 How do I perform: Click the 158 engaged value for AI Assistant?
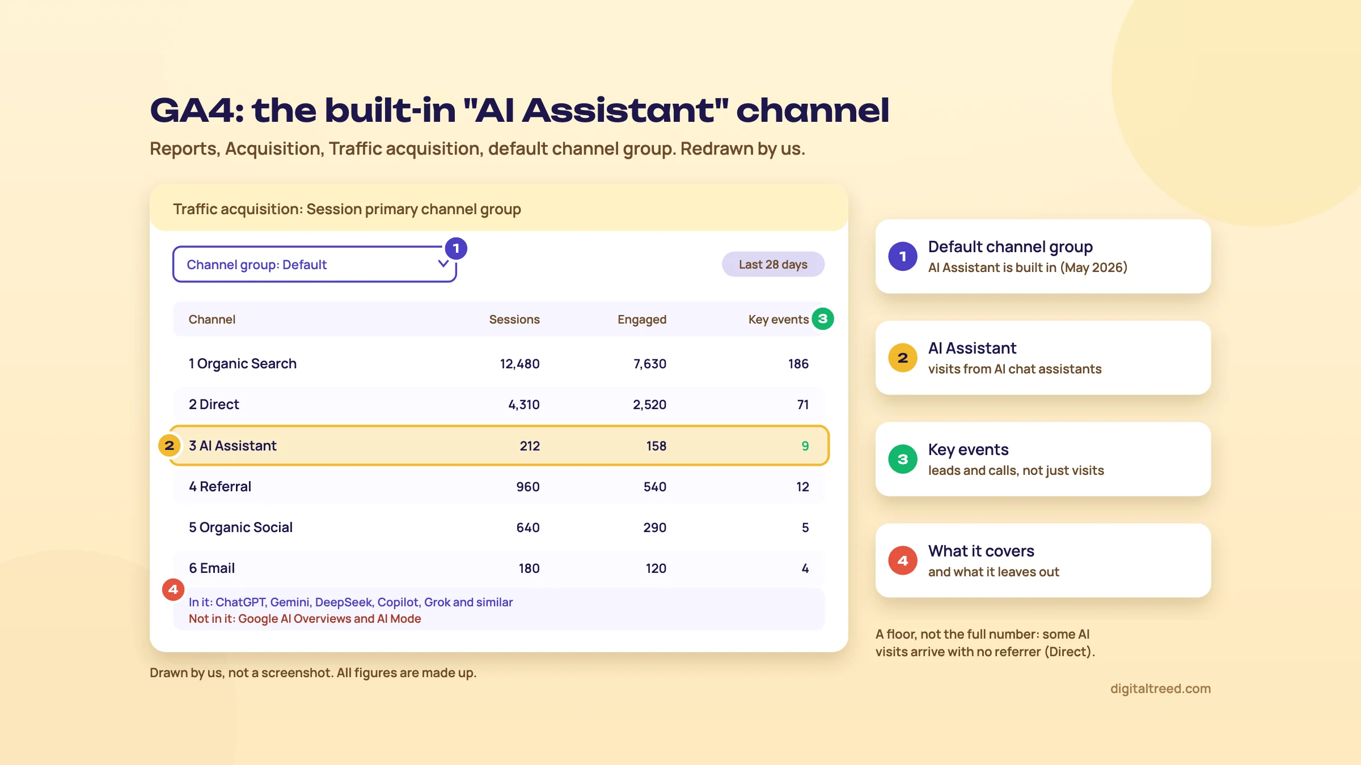(x=656, y=446)
